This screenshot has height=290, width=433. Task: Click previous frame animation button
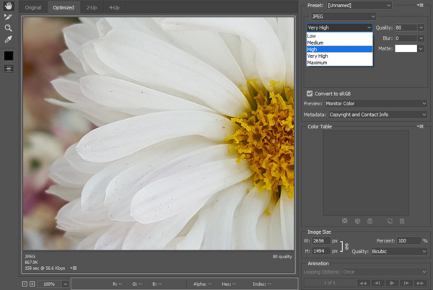coord(377,283)
